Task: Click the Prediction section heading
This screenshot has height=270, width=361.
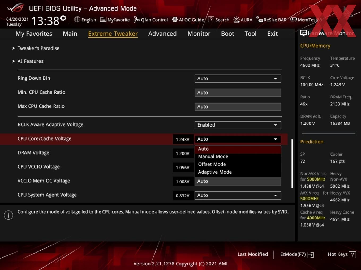Action: tap(312, 142)
